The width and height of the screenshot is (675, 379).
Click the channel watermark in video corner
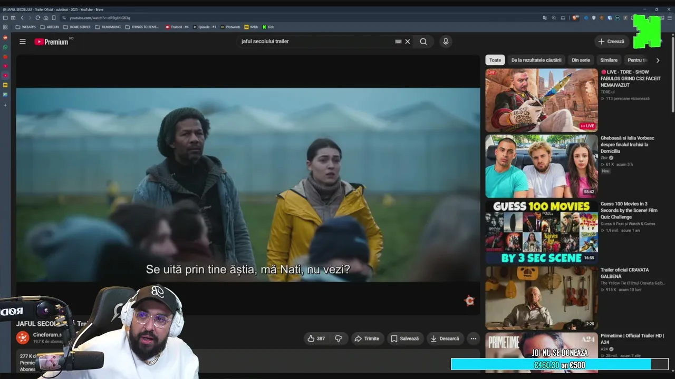(x=469, y=301)
